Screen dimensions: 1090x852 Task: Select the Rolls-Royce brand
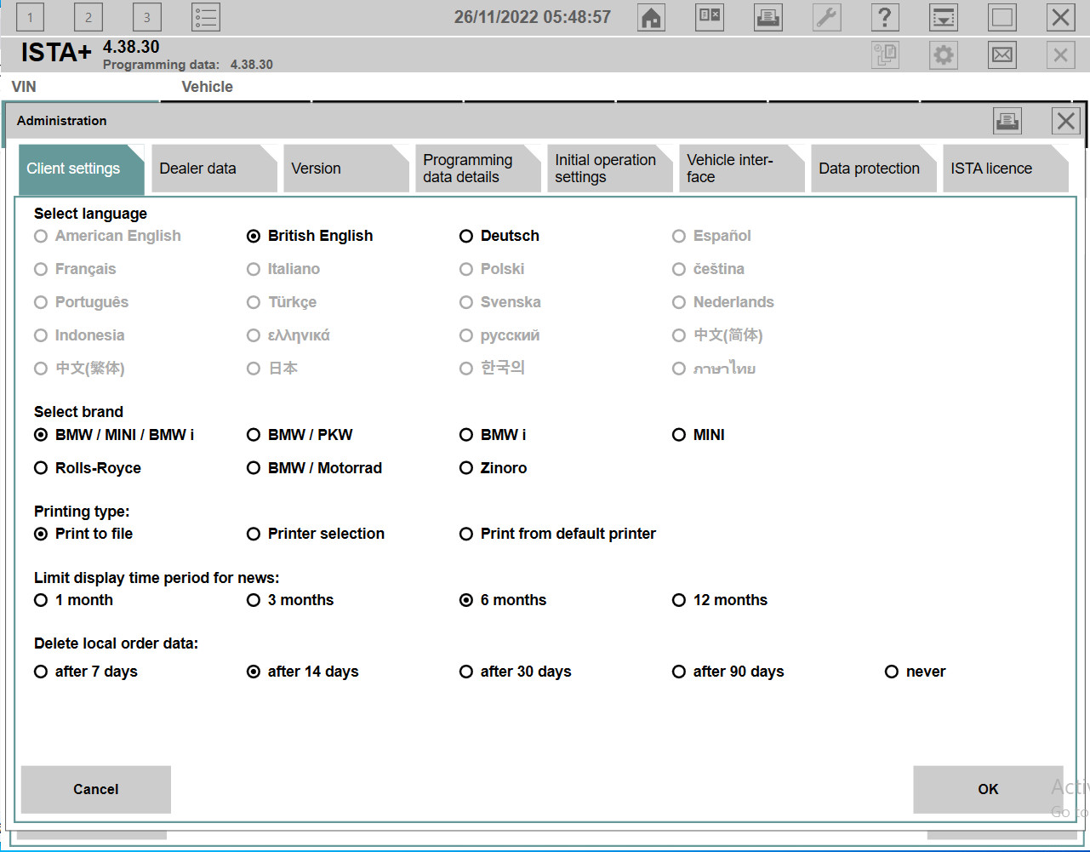tap(88, 468)
